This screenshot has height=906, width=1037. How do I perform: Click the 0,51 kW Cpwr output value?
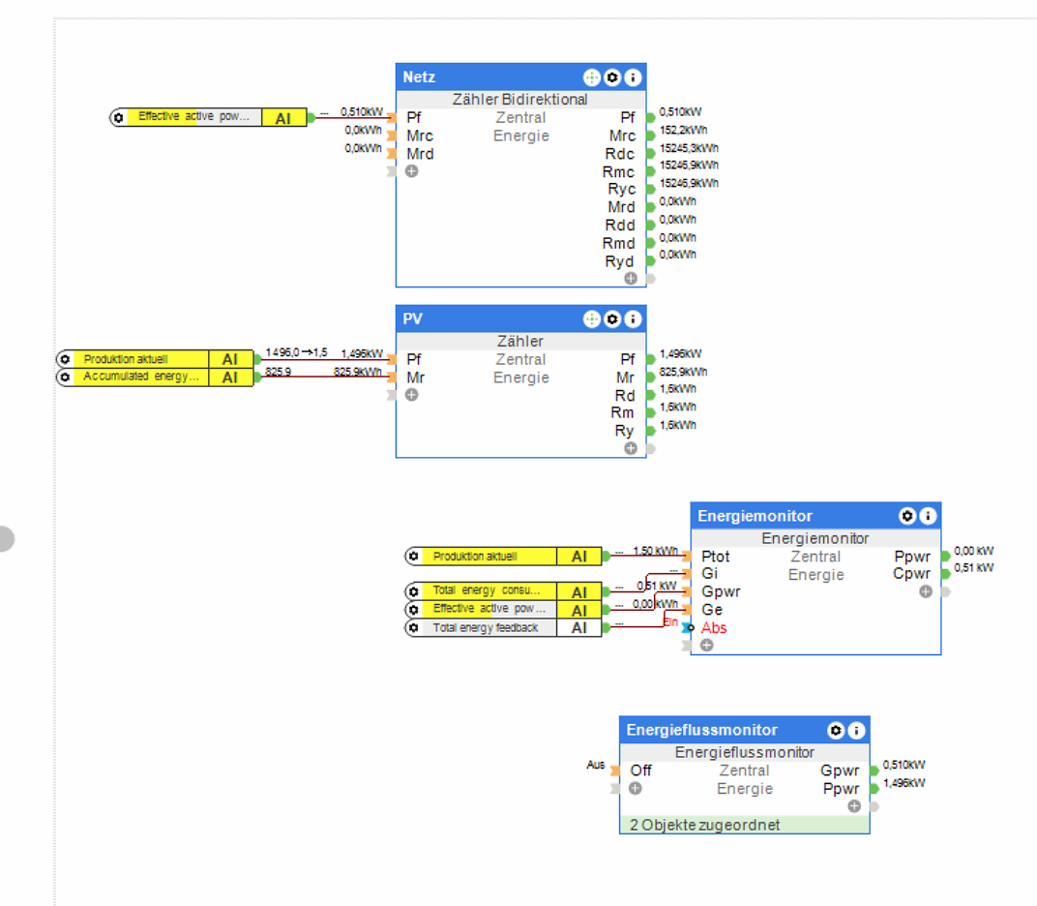(973, 568)
